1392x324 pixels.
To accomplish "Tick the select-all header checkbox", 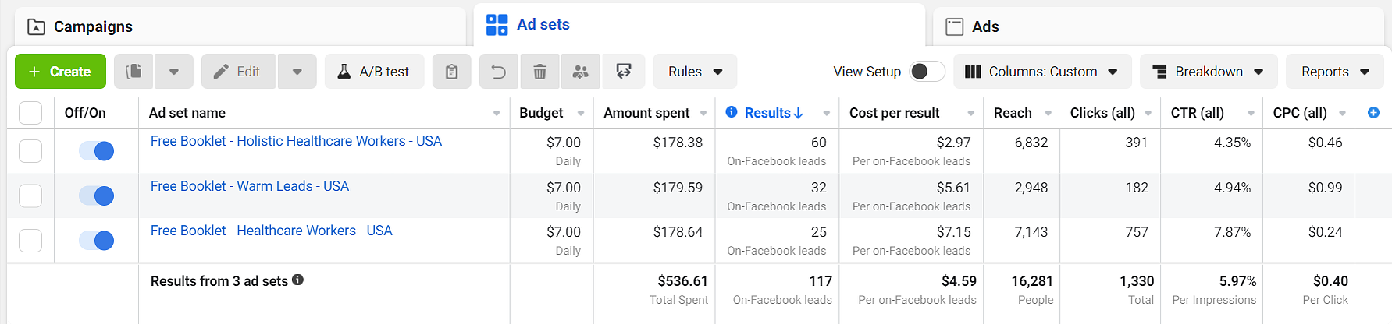I will 30,113.
